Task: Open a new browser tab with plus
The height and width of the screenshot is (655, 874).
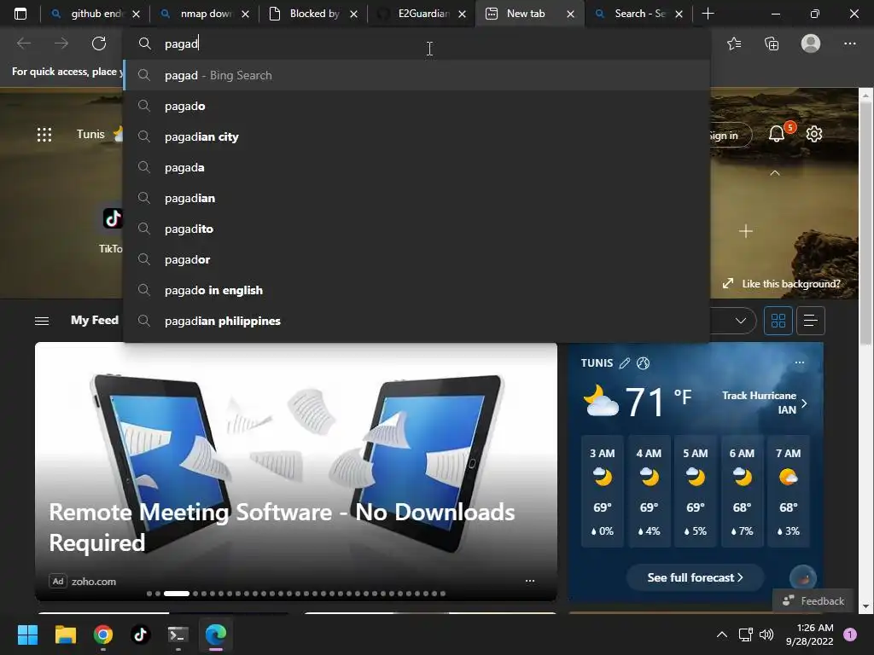Action: (x=708, y=14)
